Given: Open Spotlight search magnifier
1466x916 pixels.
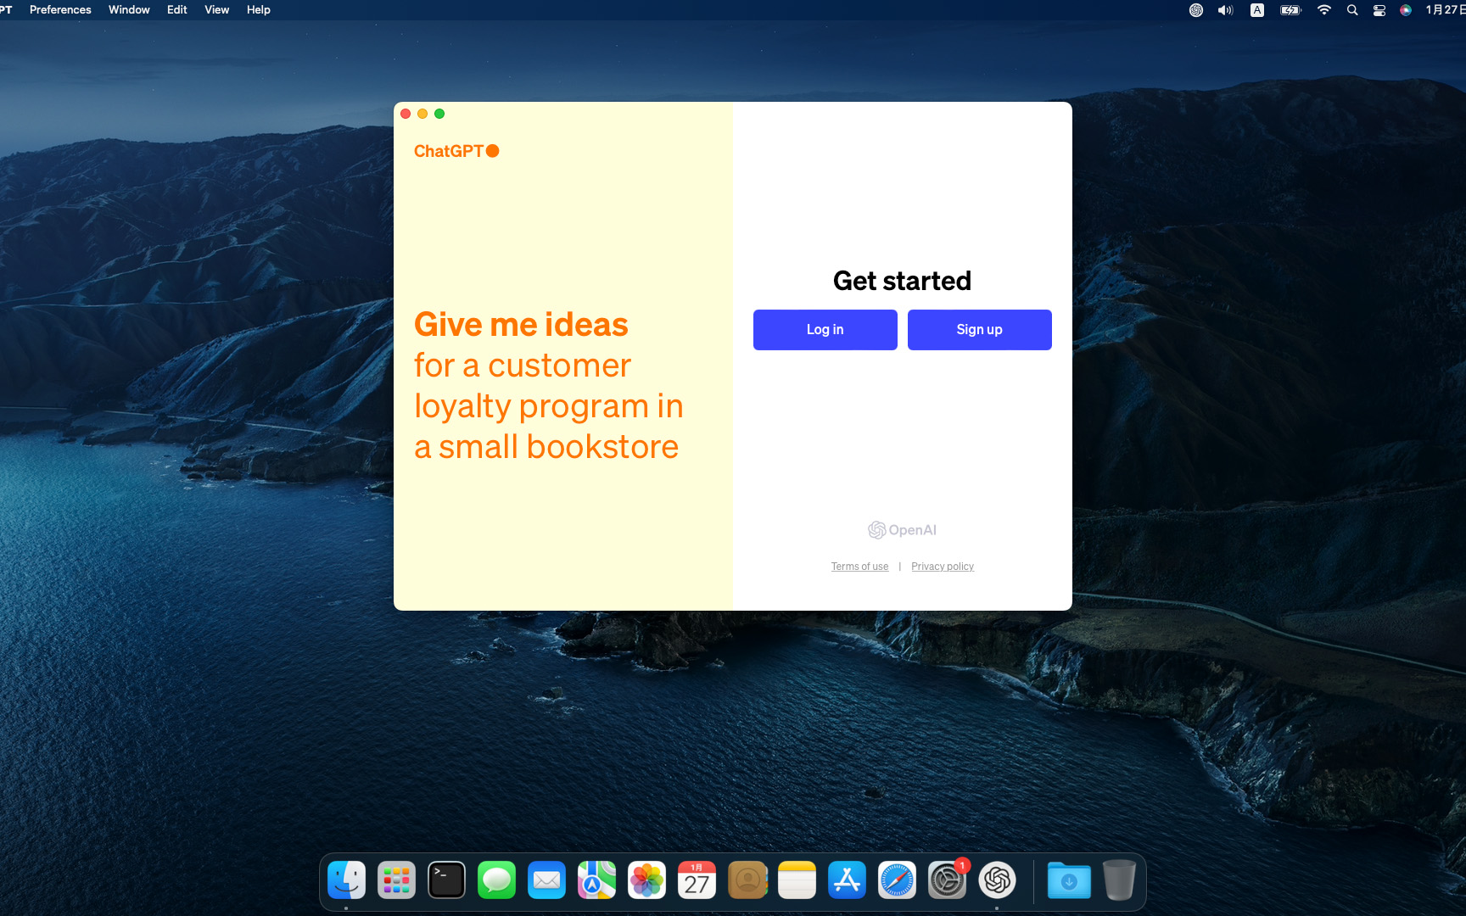Looking at the screenshot, I should [1352, 10].
